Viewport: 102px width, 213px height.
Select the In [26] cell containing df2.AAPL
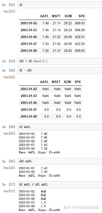[60, 161]
